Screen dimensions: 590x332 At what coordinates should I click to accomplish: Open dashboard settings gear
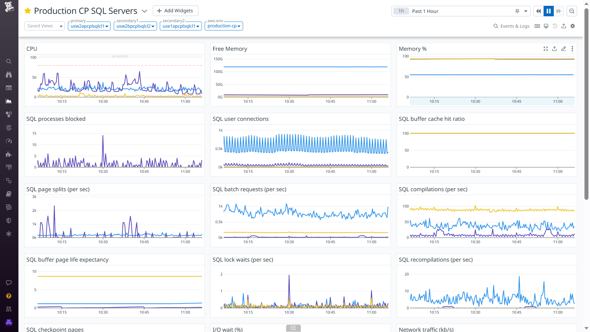pyautogui.click(x=572, y=26)
